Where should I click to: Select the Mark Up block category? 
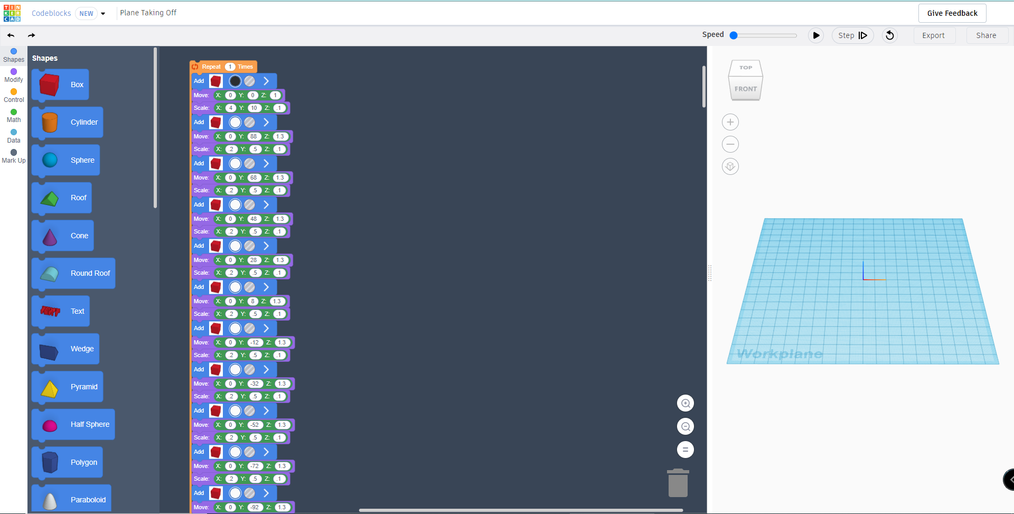[13, 156]
